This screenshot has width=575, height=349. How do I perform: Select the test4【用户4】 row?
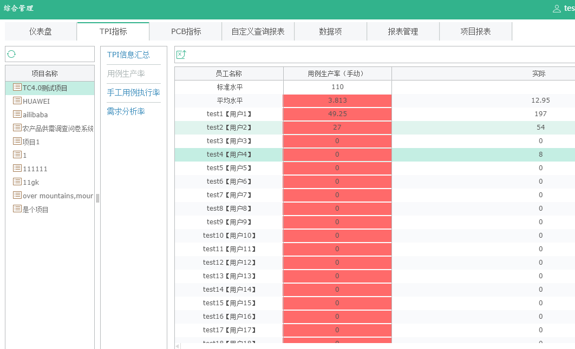(375, 155)
